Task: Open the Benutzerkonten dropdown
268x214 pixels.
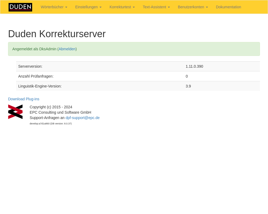Action: pos(193,7)
